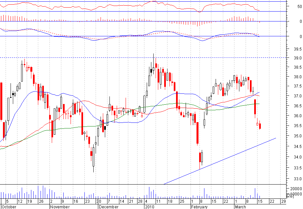Click the date label 19 in October
This screenshot has height=209, width=303.
(x=29, y=201)
